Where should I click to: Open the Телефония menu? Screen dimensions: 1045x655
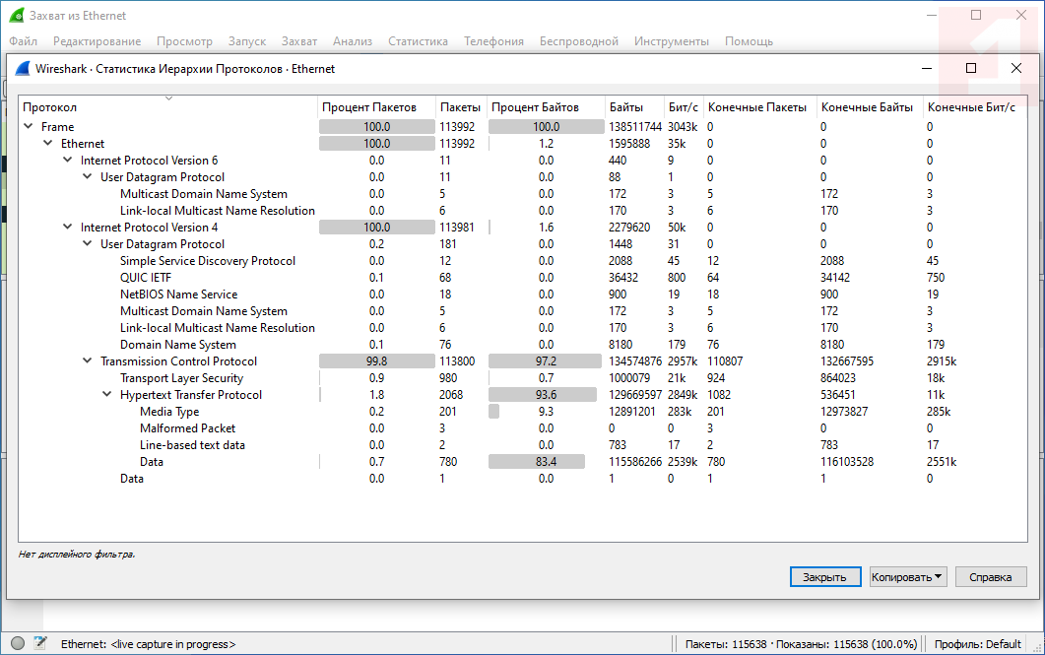coord(493,41)
